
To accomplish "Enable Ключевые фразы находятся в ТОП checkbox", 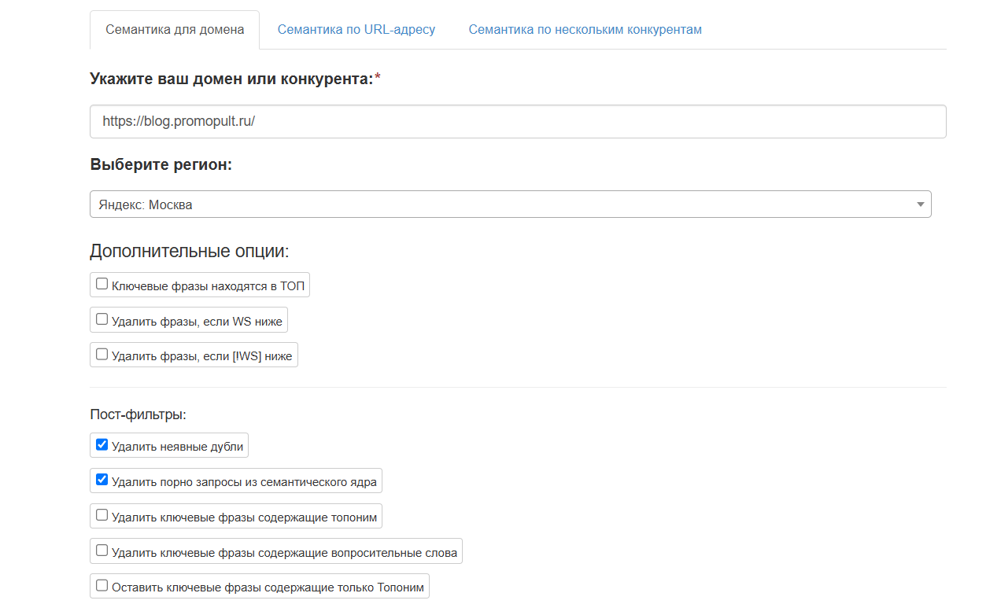I will [102, 285].
